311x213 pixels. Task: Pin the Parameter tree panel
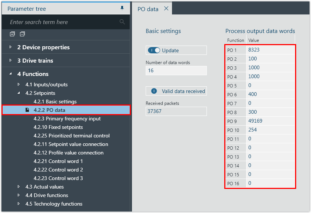[122, 8]
